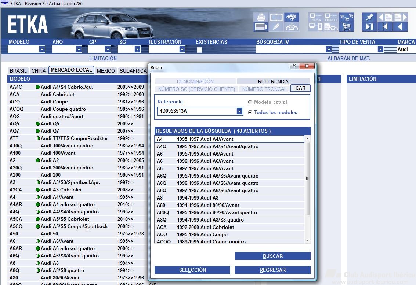416x285 pixels.
Task: Click the results scrollbar down arrow
Action: 307,240
